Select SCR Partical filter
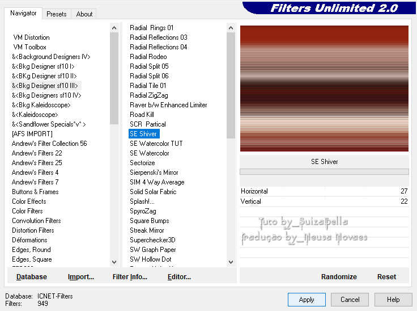 pyautogui.click(x=148, y=124)
